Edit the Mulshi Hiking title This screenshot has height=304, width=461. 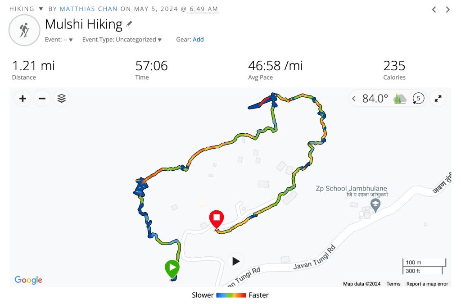point(130,23)
